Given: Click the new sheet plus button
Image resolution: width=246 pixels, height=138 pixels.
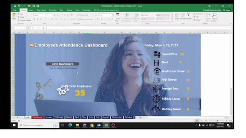Looking at the screenshot, I should click(140, 117).
